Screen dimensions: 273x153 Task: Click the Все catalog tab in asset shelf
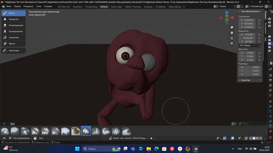12,124
